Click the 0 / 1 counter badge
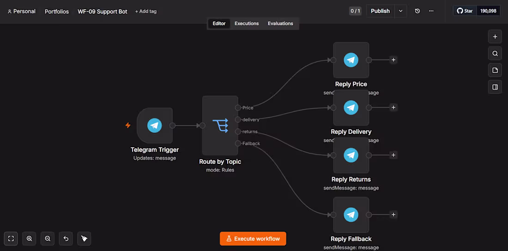The width and height of the screenshot is (508, 251). click(x=356, y=11)
